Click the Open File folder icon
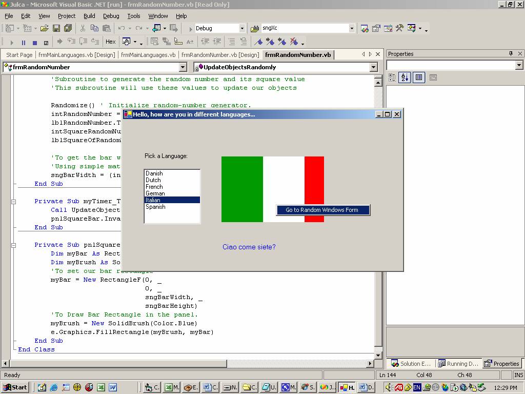The image size is (525, 394). (44, 28)
